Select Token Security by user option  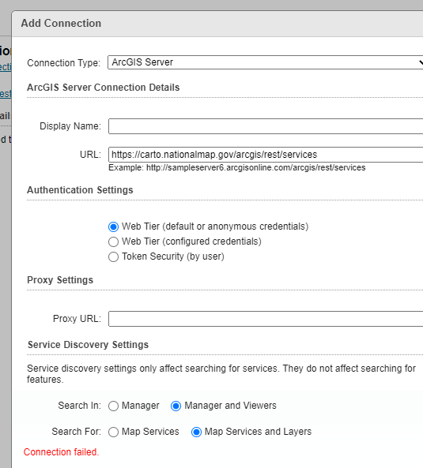pos(113,256)
